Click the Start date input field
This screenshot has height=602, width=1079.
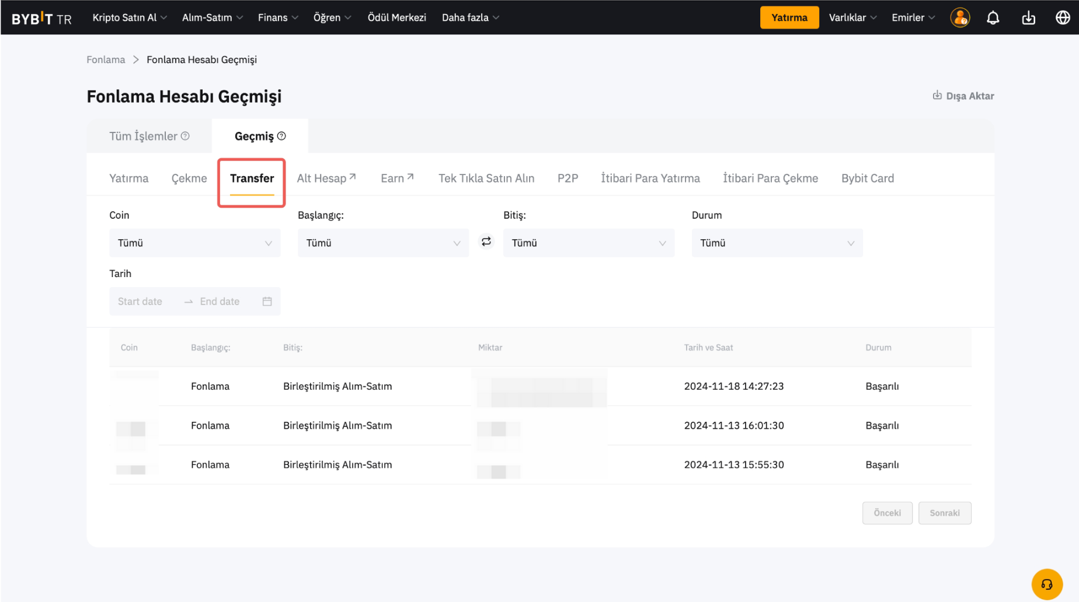(141, 302)
